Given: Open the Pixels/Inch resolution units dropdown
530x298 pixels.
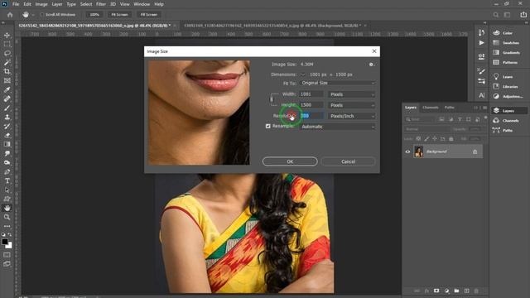Looking at the screenshot, I should coord(351,116).
